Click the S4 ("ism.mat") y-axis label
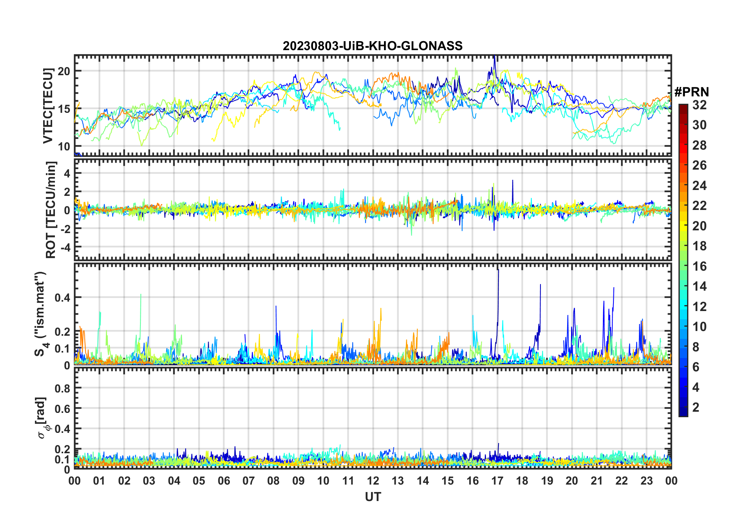The width and height of the screenshot is (746, 521). pos(41,314)
